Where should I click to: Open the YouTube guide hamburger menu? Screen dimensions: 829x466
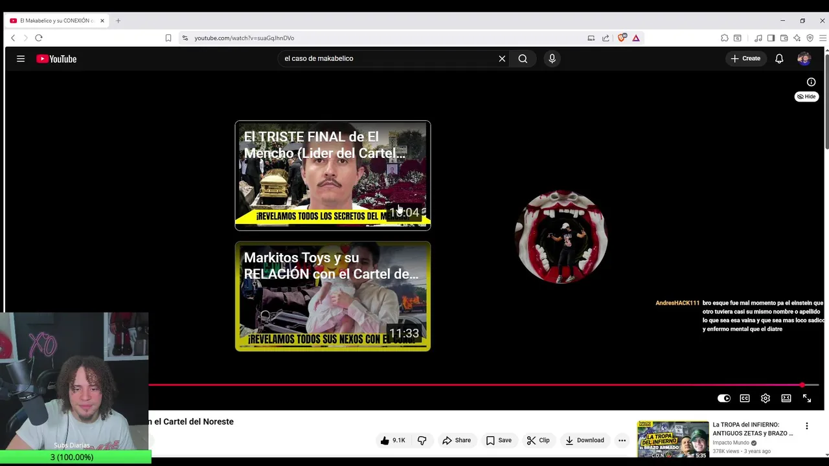[x=21, y=59]
